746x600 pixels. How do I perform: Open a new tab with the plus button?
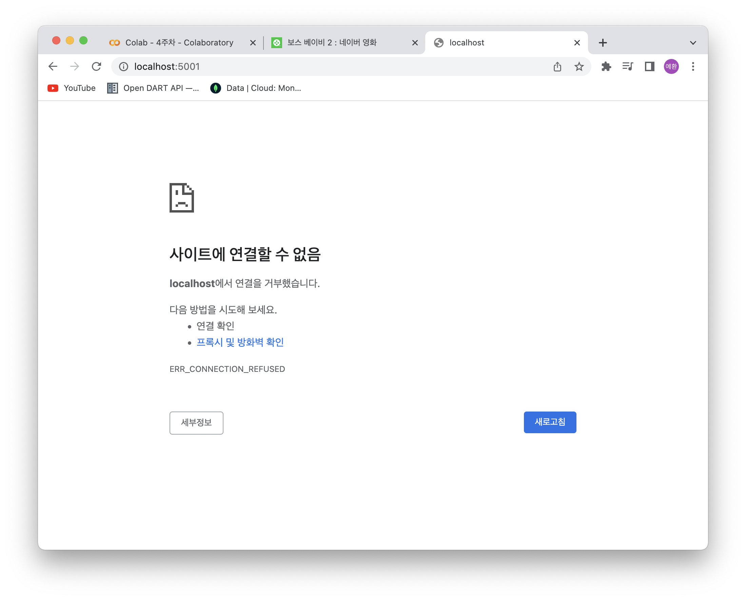[603, 42]
